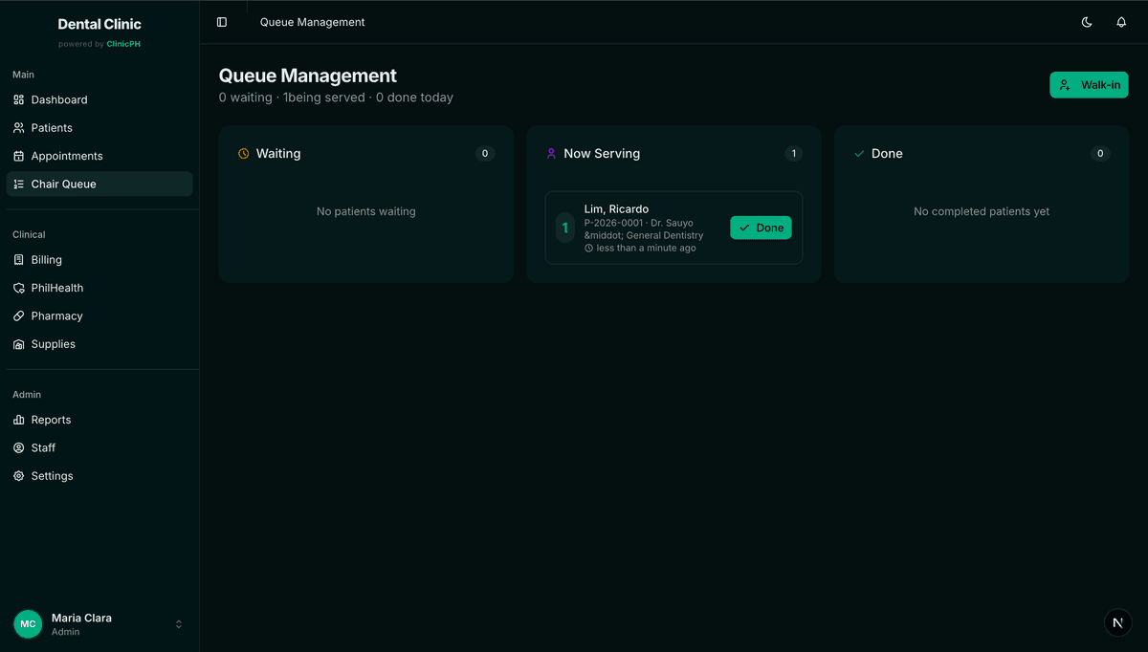Click the Billing receipt icon in sidebar

tap(19, 259)
